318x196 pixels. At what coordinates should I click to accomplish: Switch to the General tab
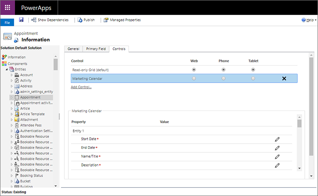pyautogui.click(x=73, y=49)
